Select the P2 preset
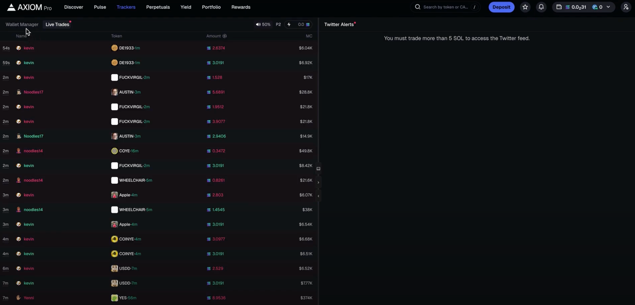This screenshot has width=635, height=305. click(x=278, y=24)
